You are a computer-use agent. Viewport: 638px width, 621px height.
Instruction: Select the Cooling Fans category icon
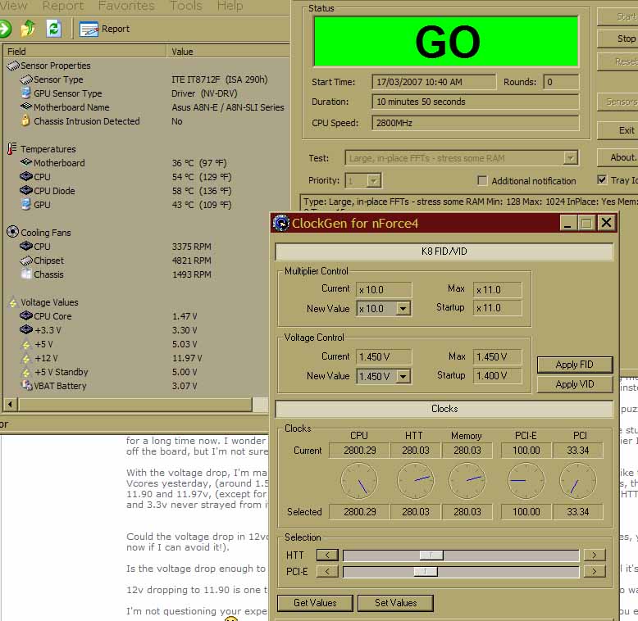pyautogui.click(x=12, y=233)
